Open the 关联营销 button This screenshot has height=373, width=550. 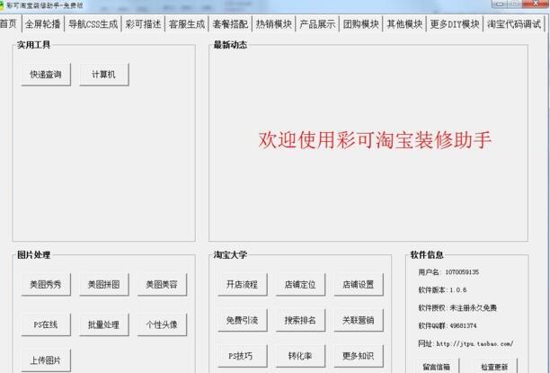click(359, 320)
